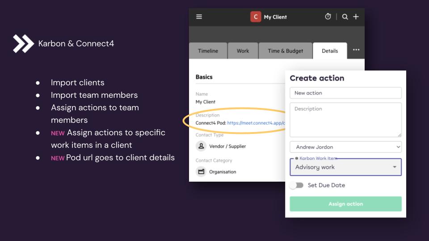Click the Import team members bullet text
Image resolution: width=429 pixels, height=241 pixels.
coord(94,95)
